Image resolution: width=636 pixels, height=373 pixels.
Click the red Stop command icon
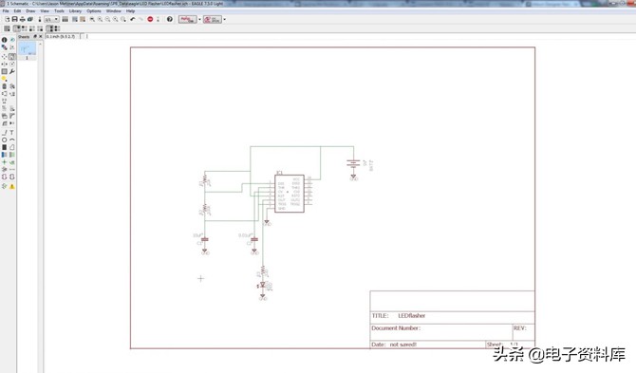[x=150, y=19]
